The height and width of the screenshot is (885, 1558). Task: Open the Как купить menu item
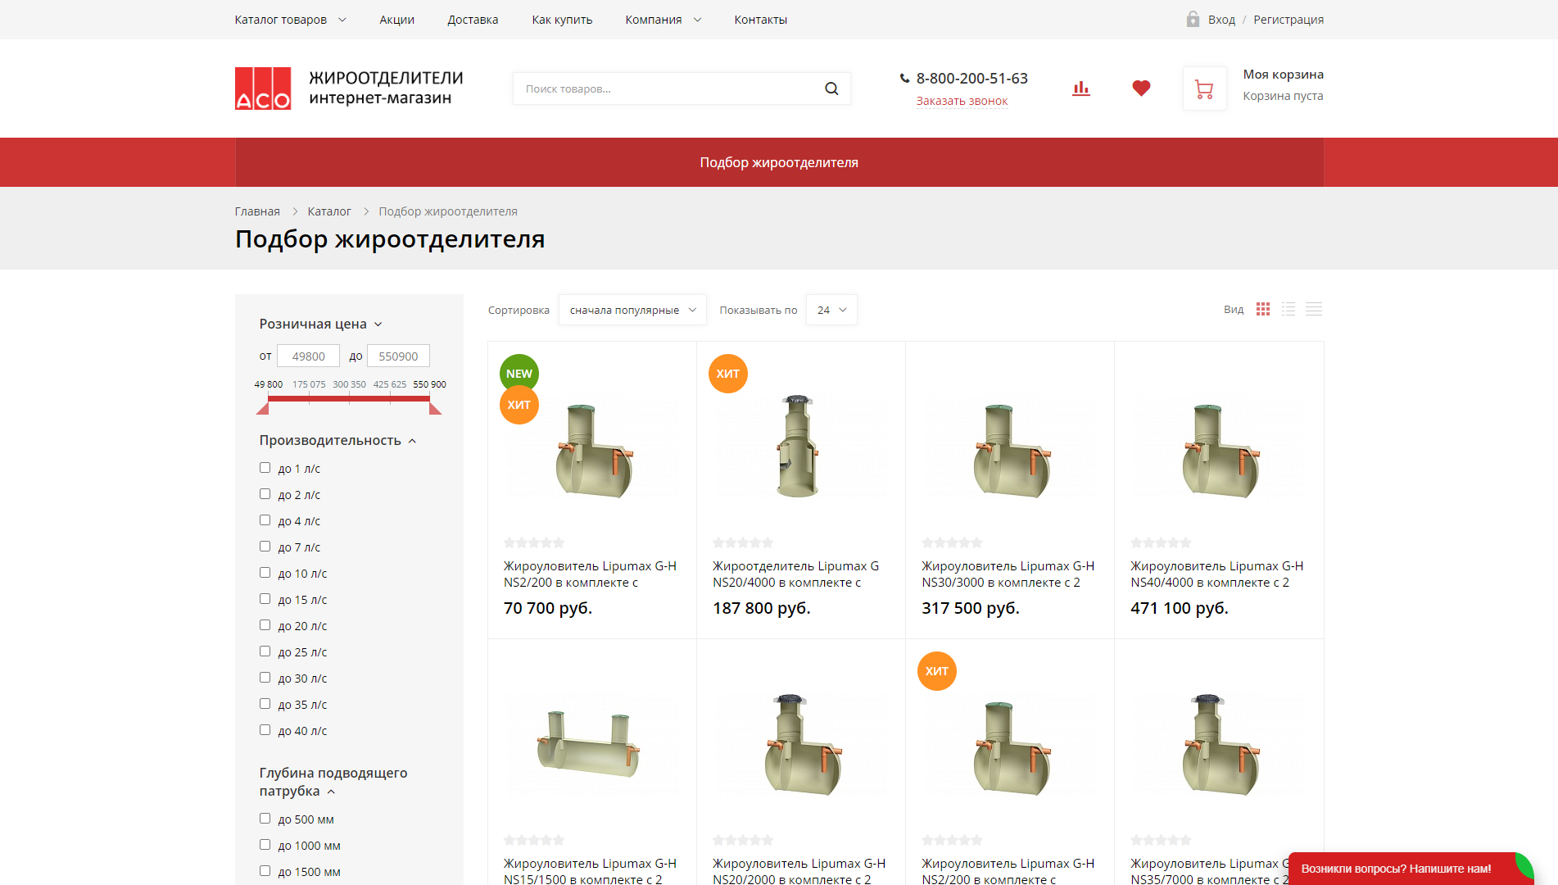pos(562,20)
